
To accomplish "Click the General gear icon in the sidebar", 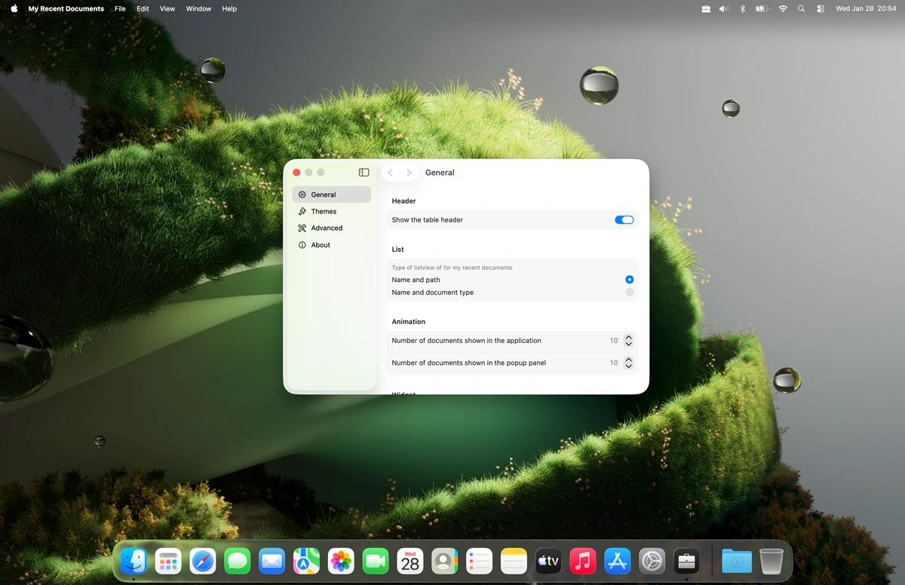I will (x=303, y=194).
